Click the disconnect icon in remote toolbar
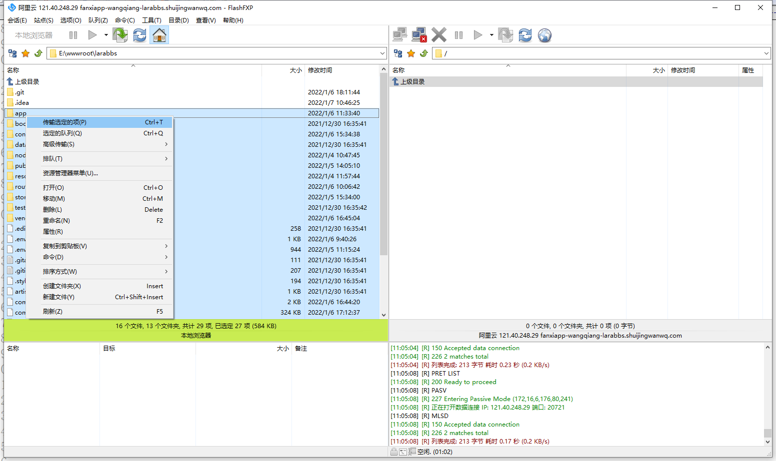The width and height of the screenshot is (776, 461). pos(419,35)
